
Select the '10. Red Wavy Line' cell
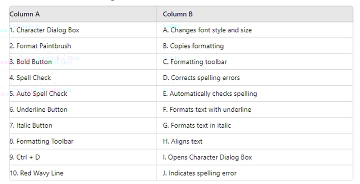pos(83,173)
